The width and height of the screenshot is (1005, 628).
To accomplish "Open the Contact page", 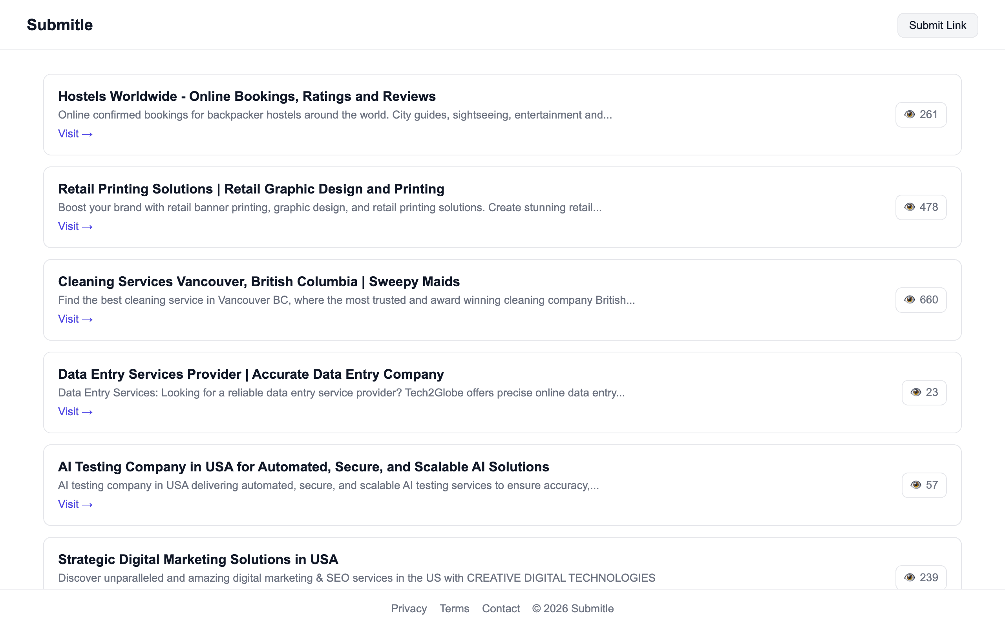I will point(501,608).
